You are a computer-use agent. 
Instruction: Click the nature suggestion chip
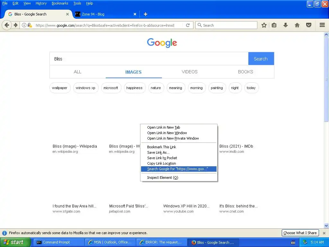pyautogui.click(x=156, y=88)
